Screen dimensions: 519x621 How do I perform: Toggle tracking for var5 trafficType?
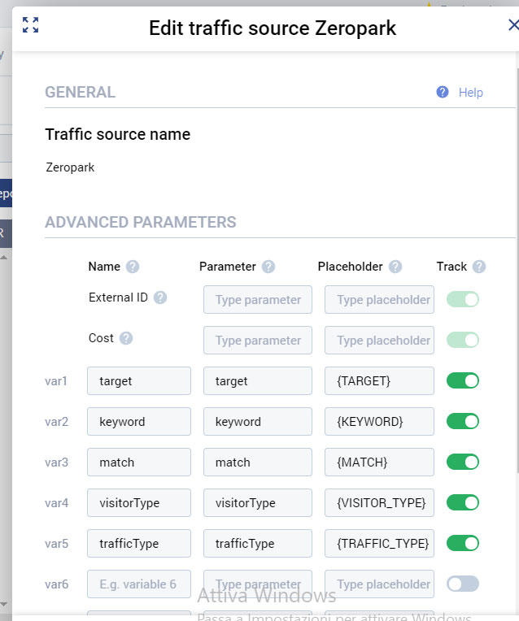pos(462,543)
